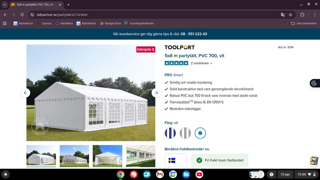
Task: Open GeoGebra bookmark
Action: coord(64,23)
